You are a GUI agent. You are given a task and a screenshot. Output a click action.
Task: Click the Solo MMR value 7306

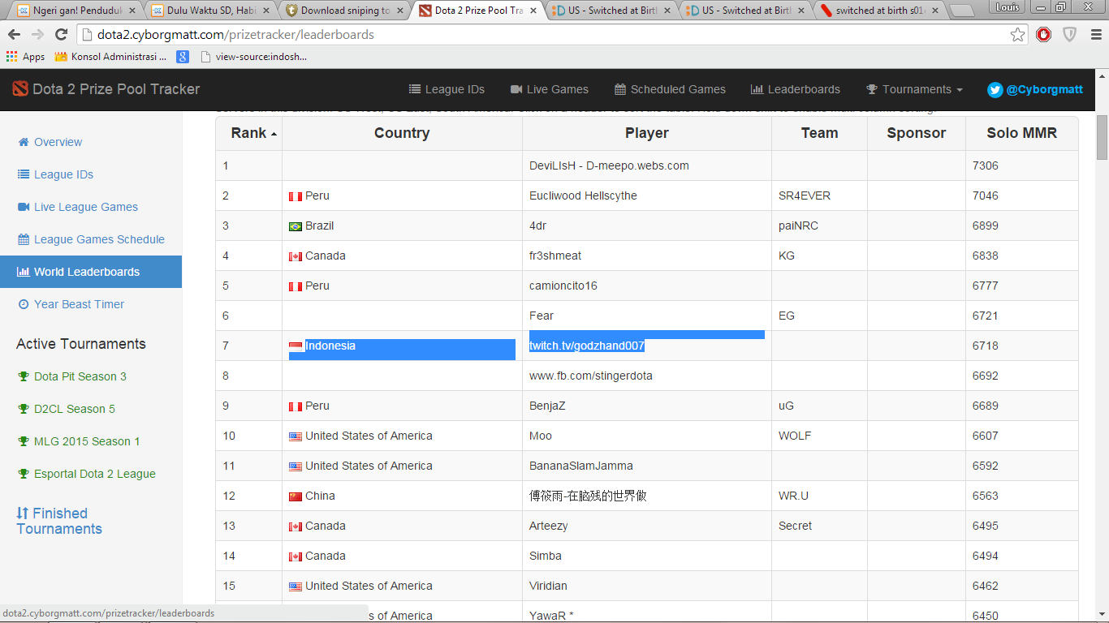tap(986, 165)
